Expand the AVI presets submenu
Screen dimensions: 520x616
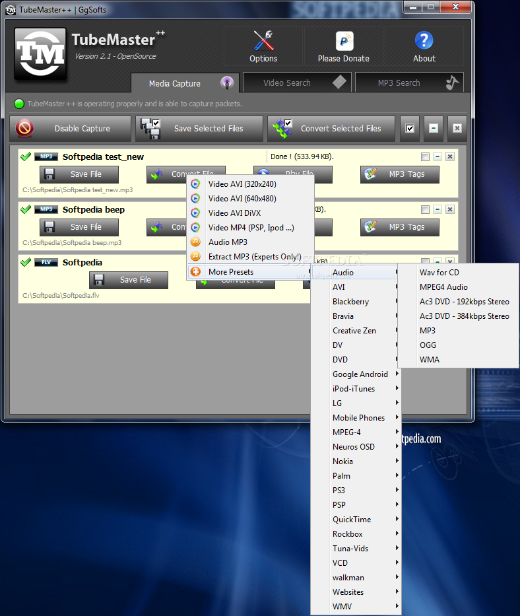tap(356, 287)
